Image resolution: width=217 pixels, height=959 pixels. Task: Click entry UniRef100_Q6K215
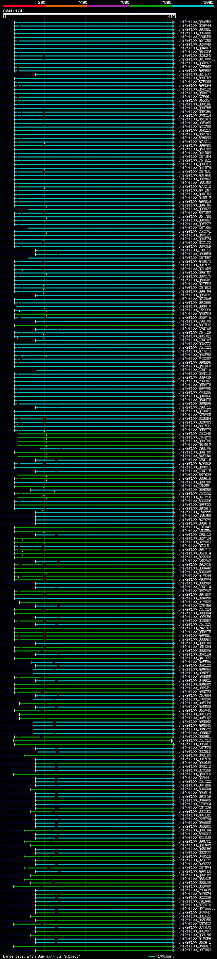point(195,130)
